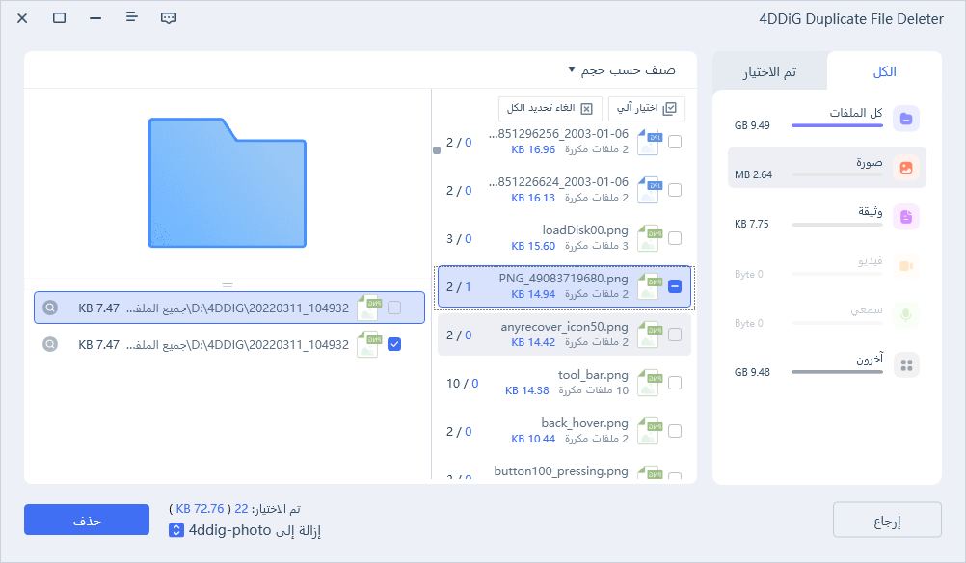
Task: Check the box for loadDisk00.png
Action: point(675,238)
